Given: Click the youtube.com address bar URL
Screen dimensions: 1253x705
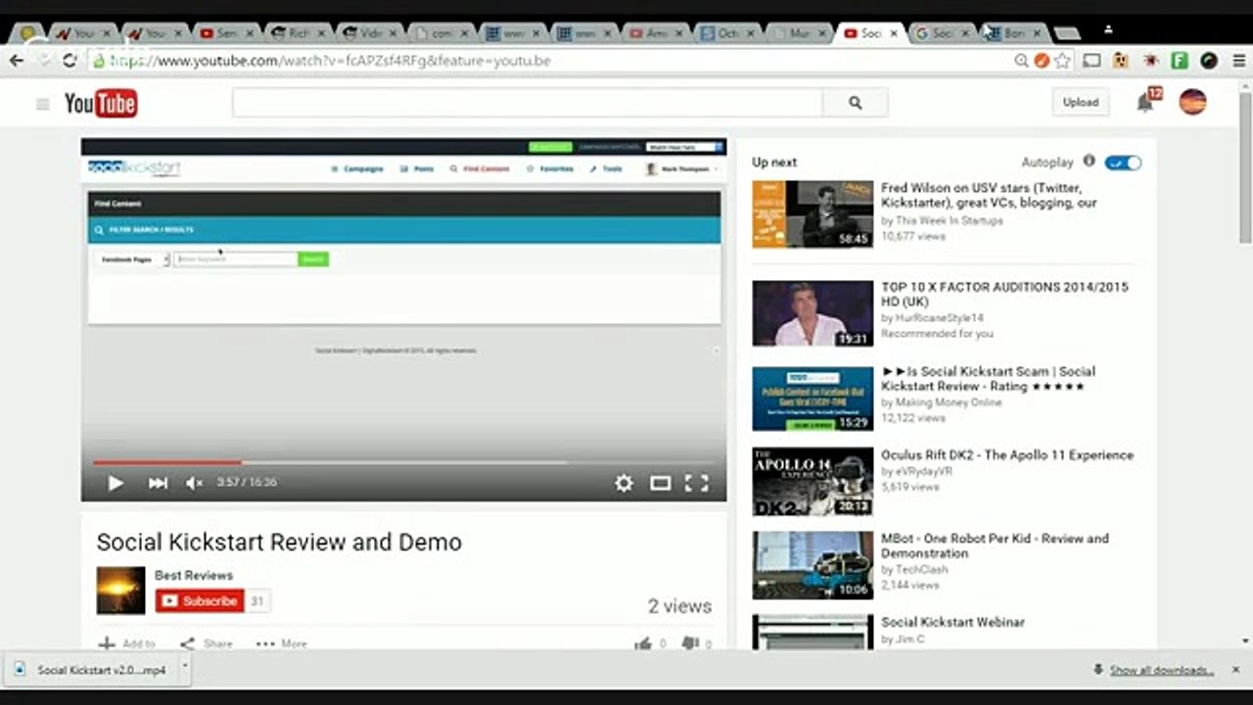Looking at the screenshot, I should 331,61.
